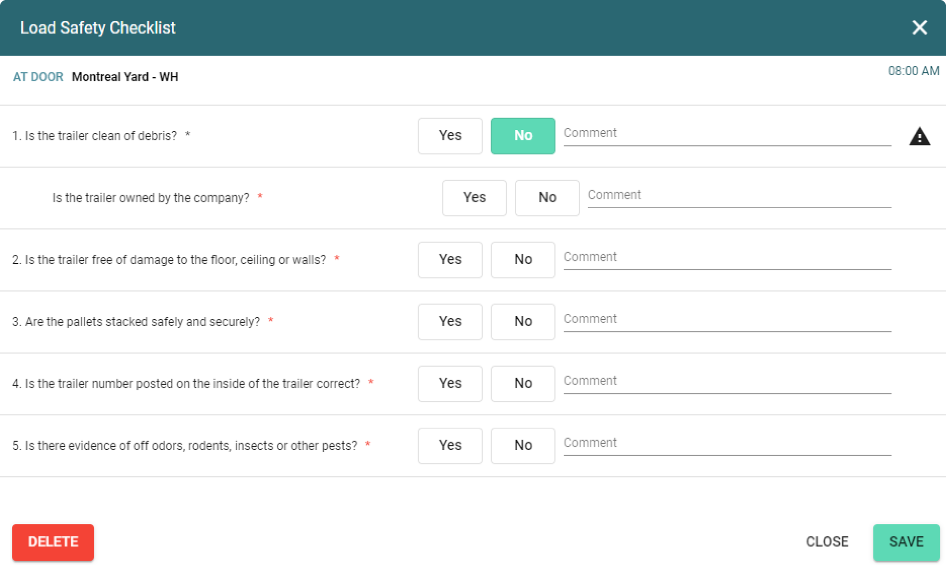Click the warning triangle icon beside question 1
Image resolution: width=946 pixels, height=583 pixels.
920,136
